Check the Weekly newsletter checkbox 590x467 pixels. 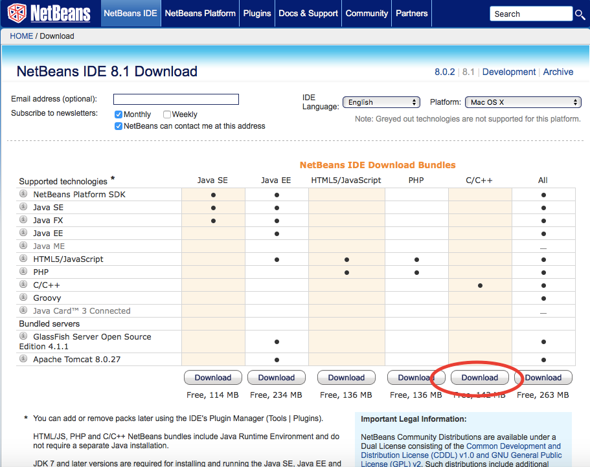[167, 114]
